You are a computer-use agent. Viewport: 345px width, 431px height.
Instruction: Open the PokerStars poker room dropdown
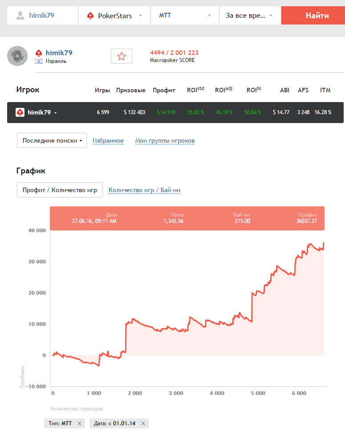point(114,16)
